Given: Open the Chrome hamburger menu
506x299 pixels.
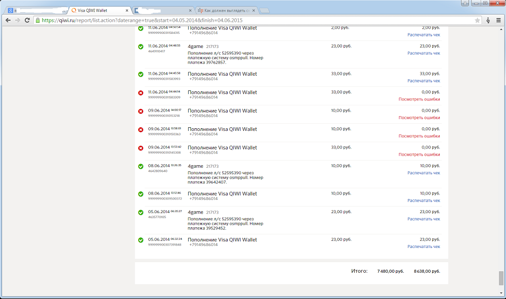Looking at the screenshot, I should pos(498,20).
